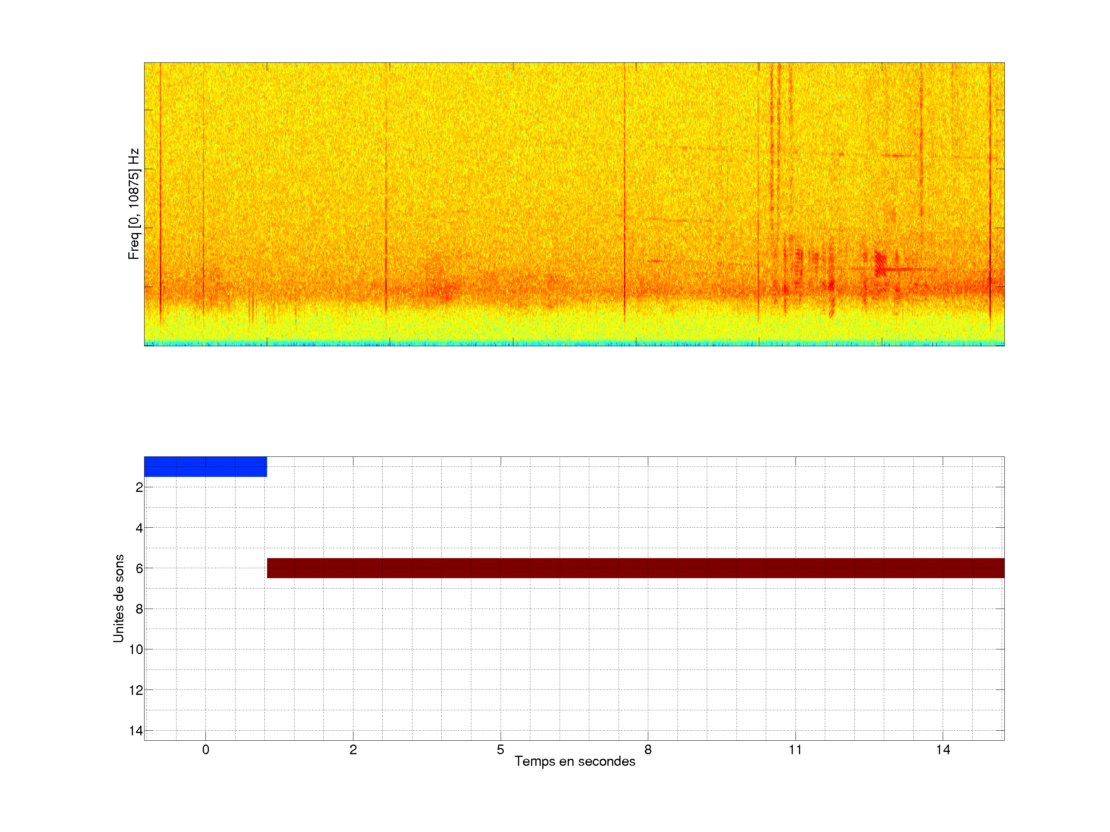Image resolution: width=1110 pixels, height=832 pixels.
Task: Click y-axis tick label 4 on lower plot
Action: click(139, 528)
